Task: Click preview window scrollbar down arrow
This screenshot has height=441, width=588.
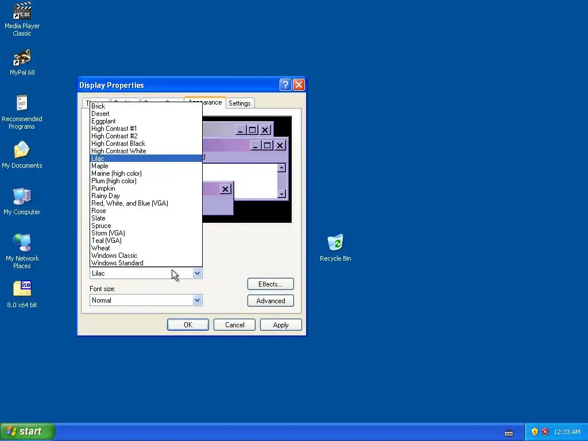Action: click(x=281, y=194)
